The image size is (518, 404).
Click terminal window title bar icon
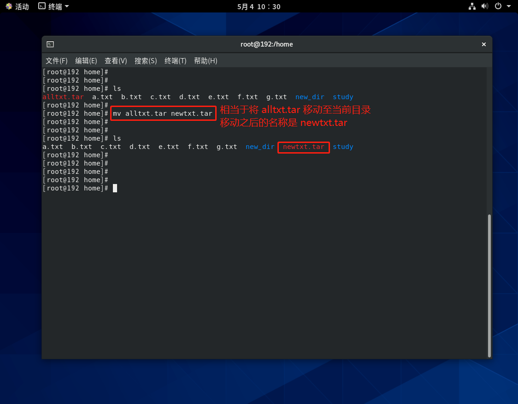tap(50, 44)
